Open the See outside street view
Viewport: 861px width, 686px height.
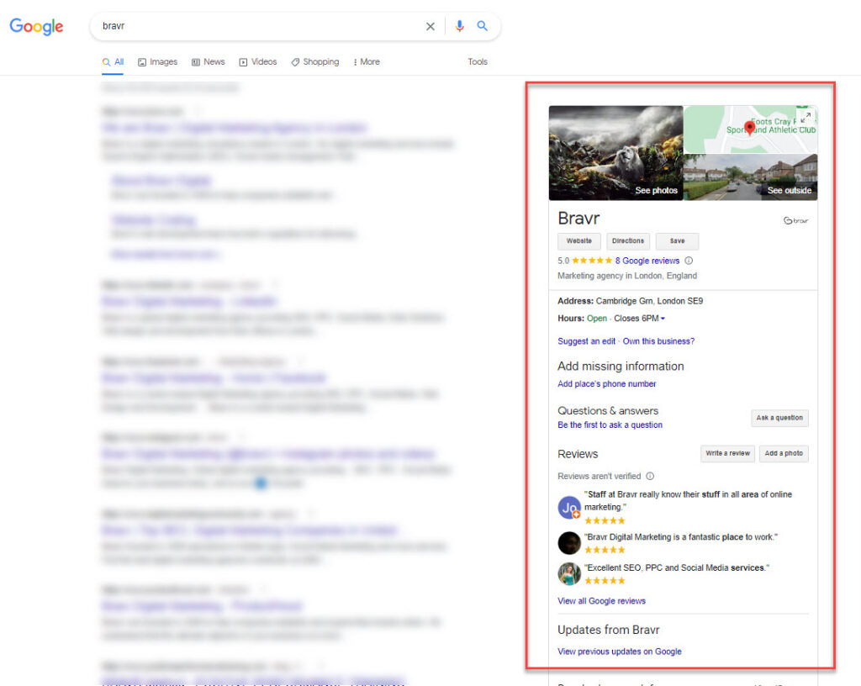tap(751, 177)
